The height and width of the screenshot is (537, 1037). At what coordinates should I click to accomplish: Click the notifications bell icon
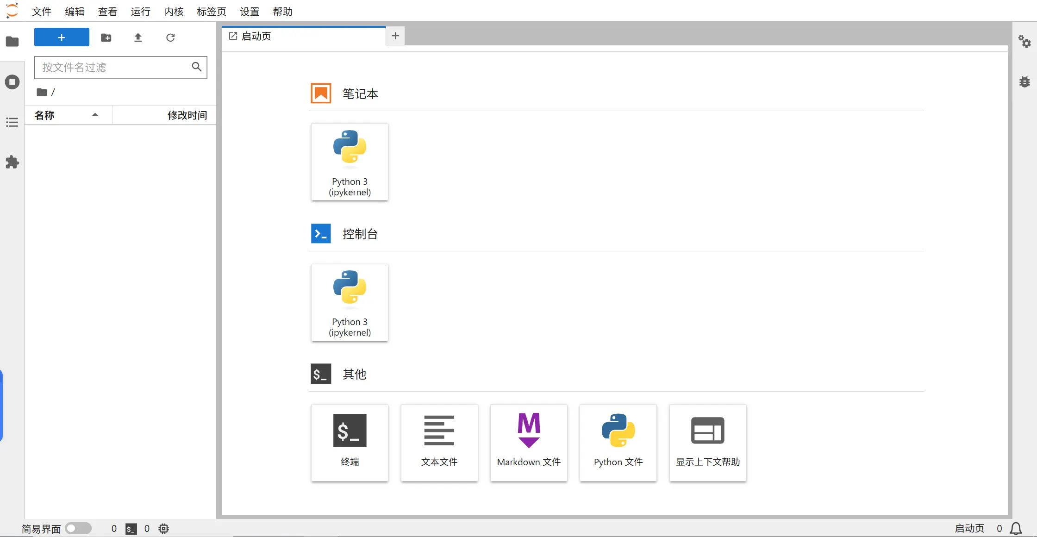coord(1016,528)
